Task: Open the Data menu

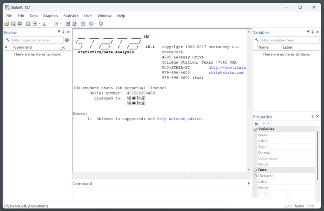Action: coord(34,16)
